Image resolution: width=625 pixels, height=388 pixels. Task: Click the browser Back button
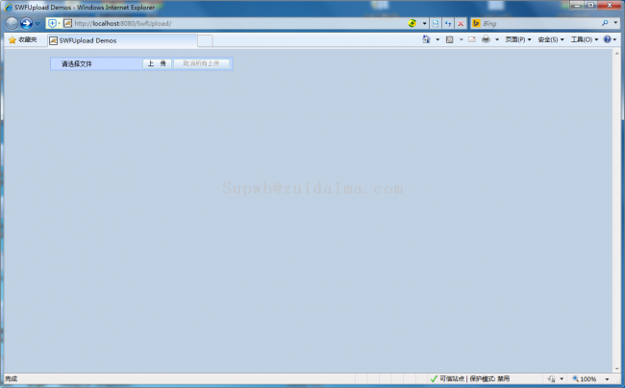coord(12,22)
